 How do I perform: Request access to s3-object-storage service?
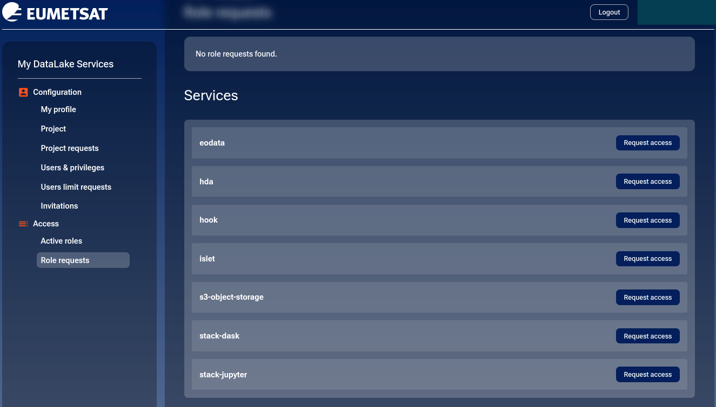pos(647,298)
